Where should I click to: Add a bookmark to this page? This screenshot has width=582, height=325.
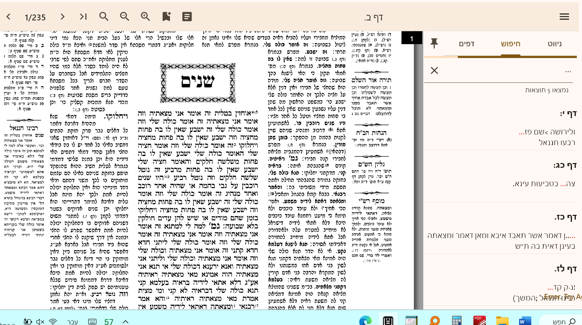click(x=166, y=17)
